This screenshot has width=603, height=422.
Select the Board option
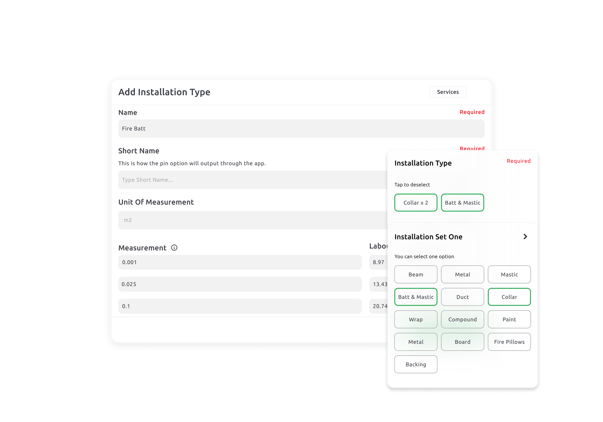click(x=463, y=342)
